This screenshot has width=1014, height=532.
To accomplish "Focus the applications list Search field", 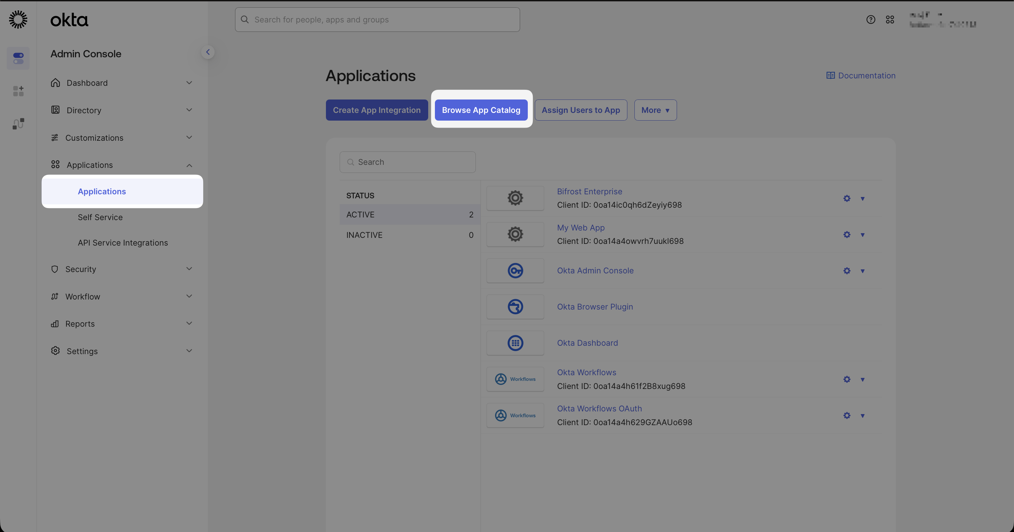I will point(407,162).
